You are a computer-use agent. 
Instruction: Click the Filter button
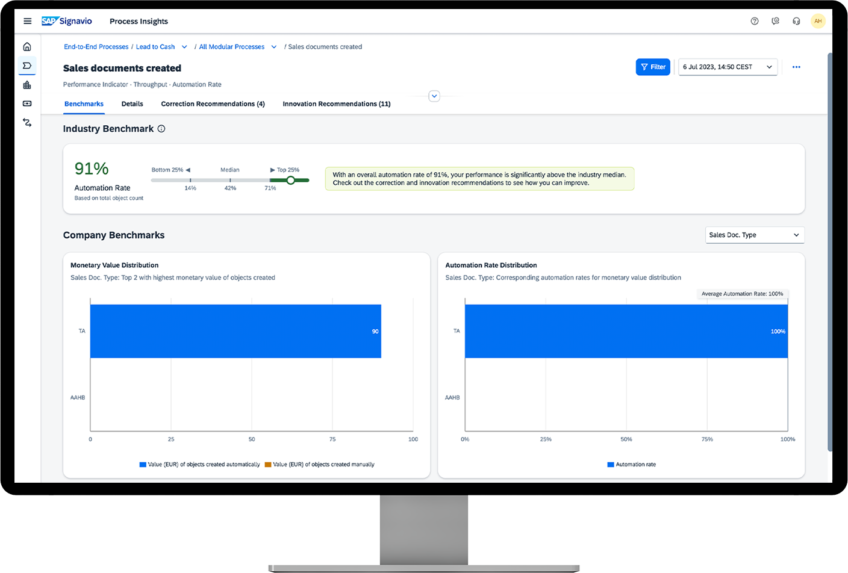click(653, 67)
